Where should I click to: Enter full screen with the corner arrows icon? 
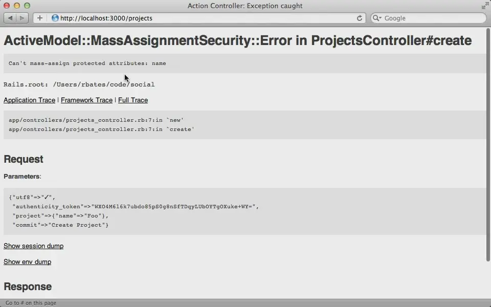pos(485,5)
